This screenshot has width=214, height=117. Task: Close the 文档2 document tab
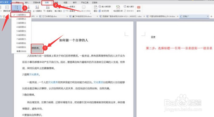pyautogui.click(x=208, y=16)
